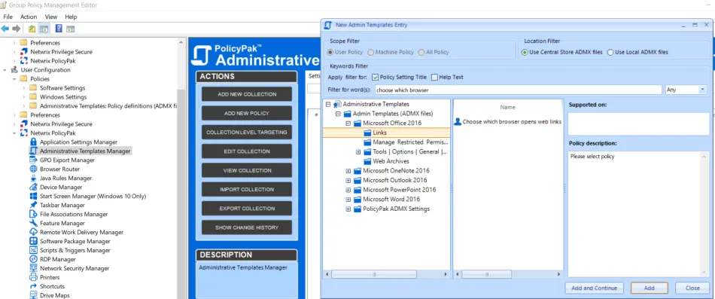Open the Any filter match dropdown
This screenshot has width=715, height=299.
pos(686,90)
